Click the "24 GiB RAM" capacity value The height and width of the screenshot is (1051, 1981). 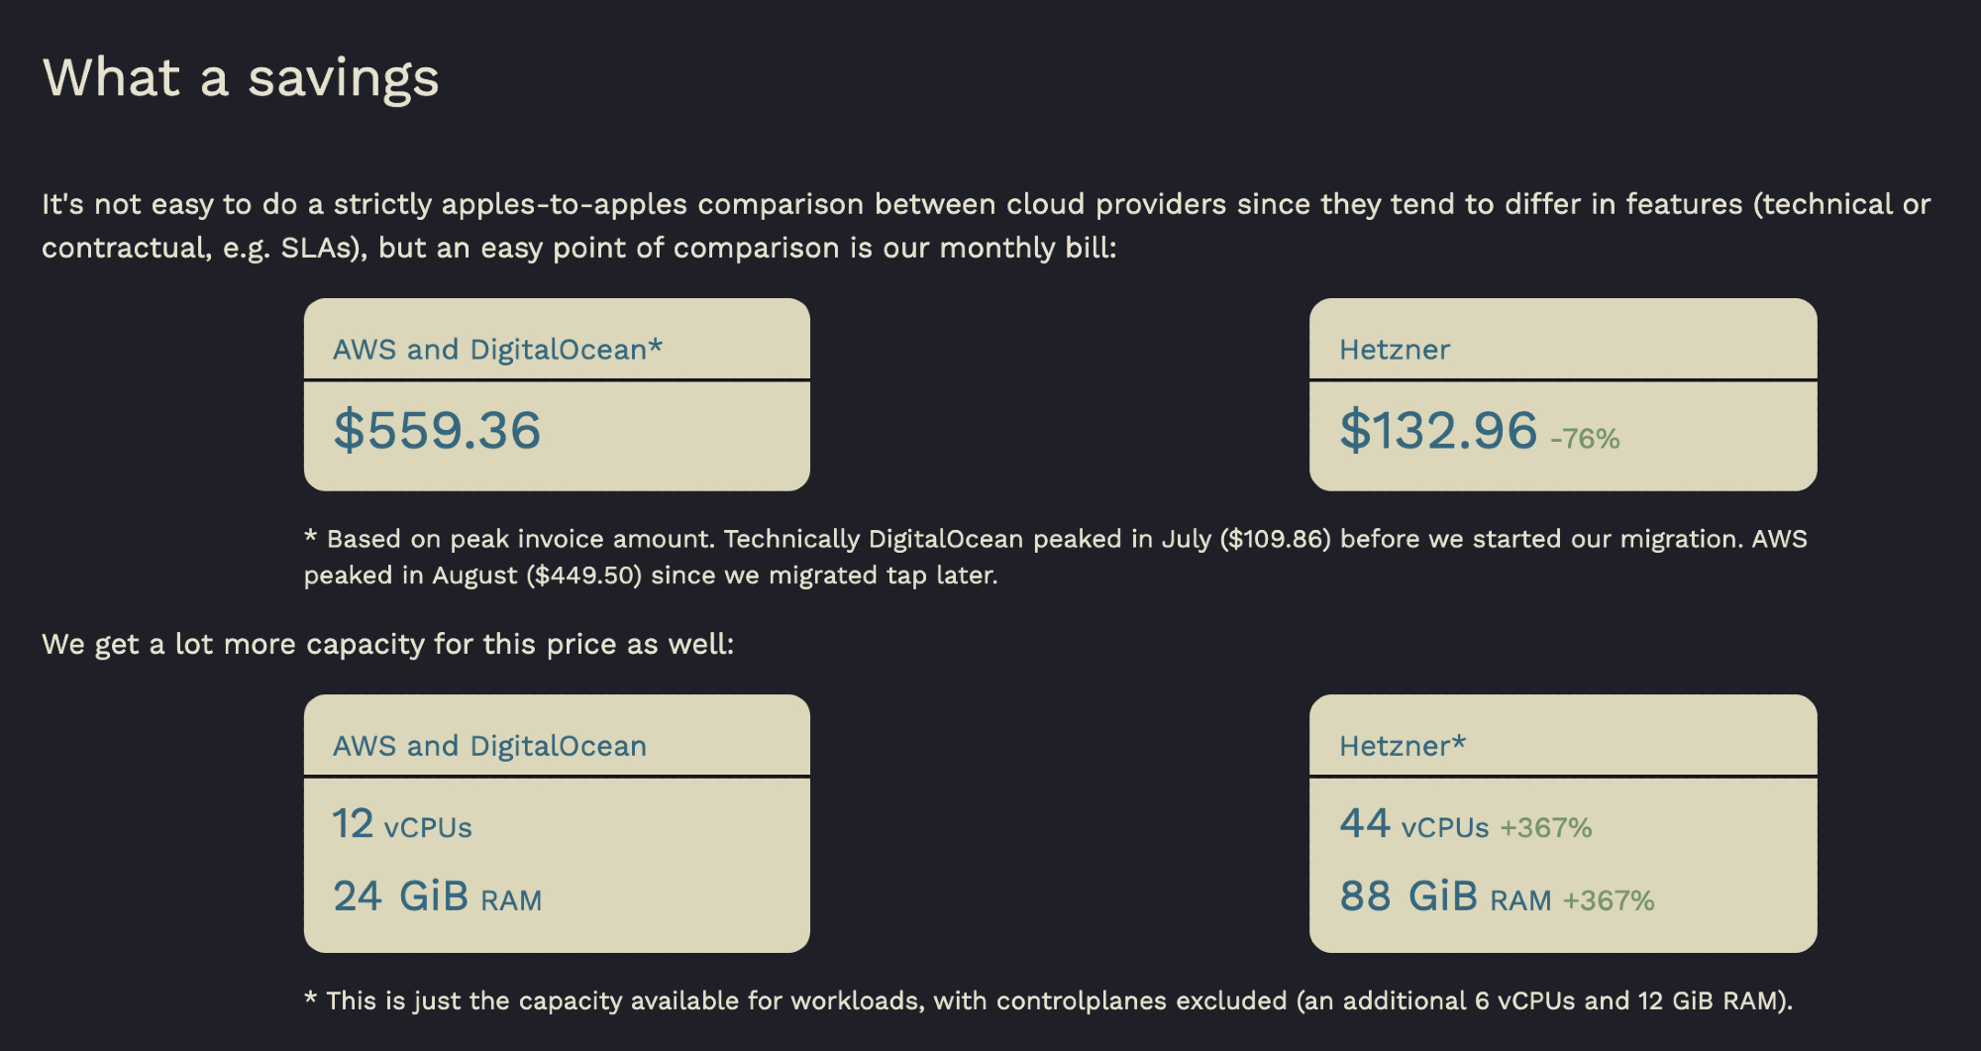coord(437,897)
